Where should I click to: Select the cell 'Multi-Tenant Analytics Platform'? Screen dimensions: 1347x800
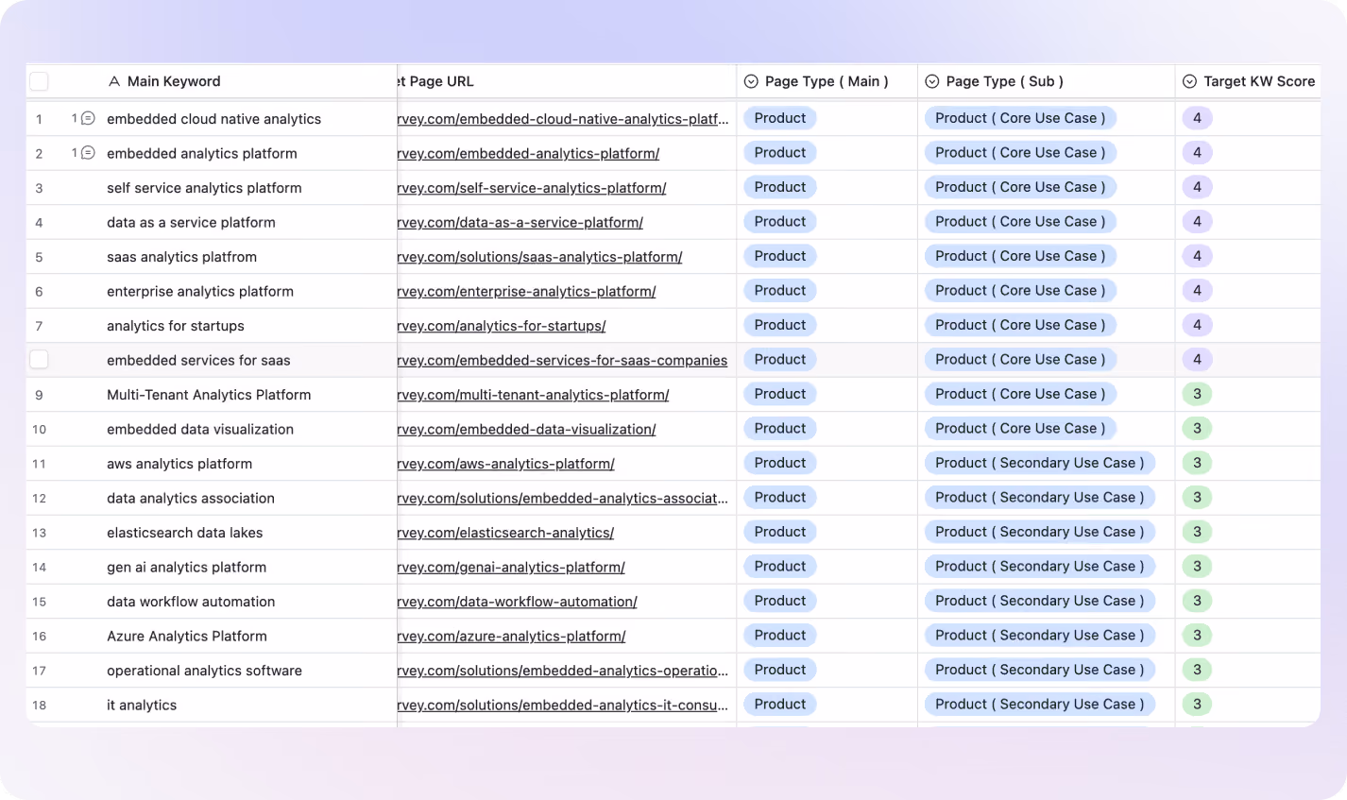click(x=209, y=395)
